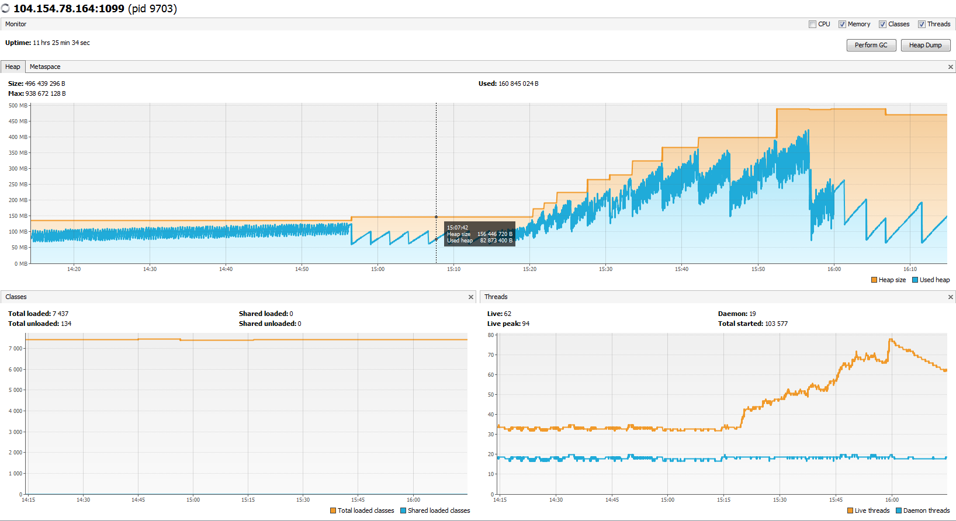The height and width of the screenshot is (521, 956).
Task: Click the 500 MB axis label on heap graph
Action: coord(18,106)
